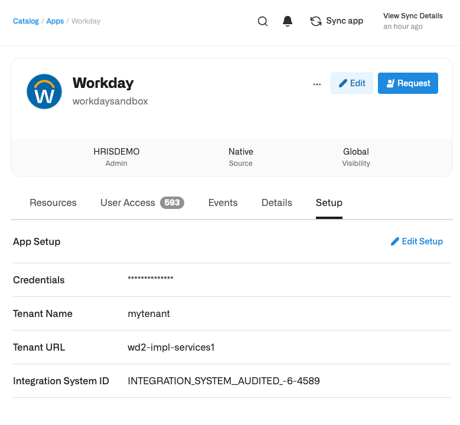Switch to the Resources tab
Screen dimensions: 460x425
53,202
